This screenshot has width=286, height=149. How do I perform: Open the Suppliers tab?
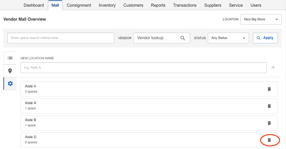213,5
